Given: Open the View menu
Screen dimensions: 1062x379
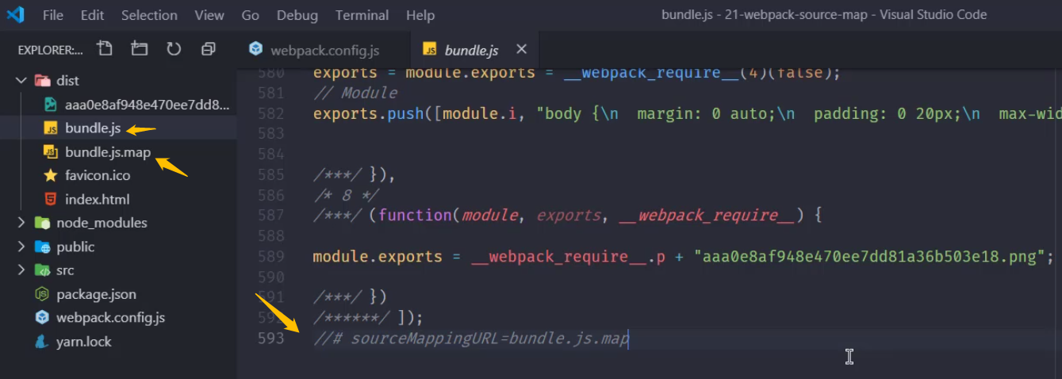Looking at the screenshot, I should pos(209,15).
